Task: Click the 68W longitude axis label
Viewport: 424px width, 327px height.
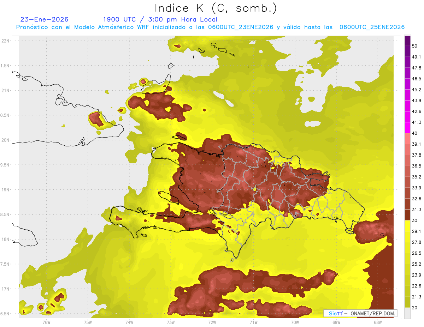Action: 377,322
